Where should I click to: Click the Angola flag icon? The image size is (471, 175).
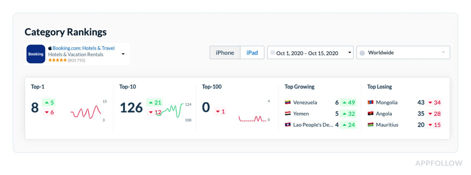(370, 113)
